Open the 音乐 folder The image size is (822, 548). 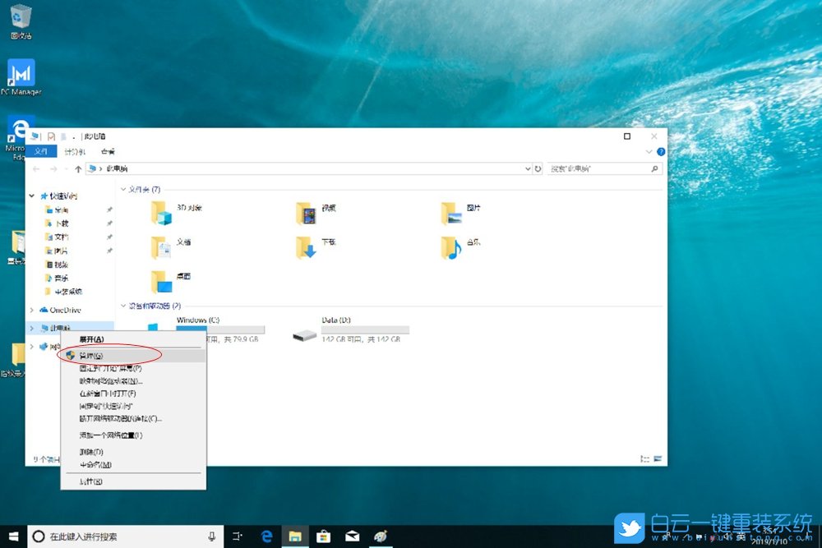click(452, 246)
